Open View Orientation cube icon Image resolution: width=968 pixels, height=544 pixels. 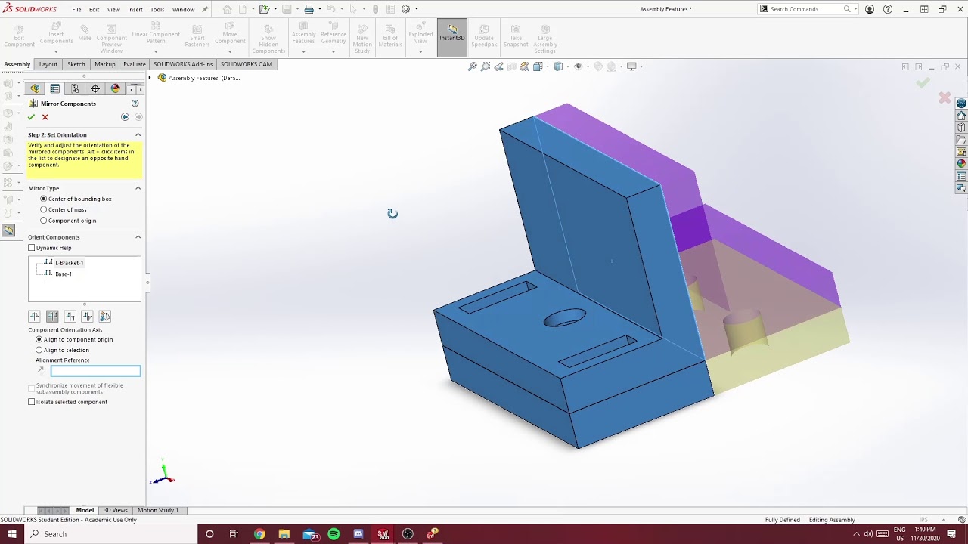coord(538,66)
